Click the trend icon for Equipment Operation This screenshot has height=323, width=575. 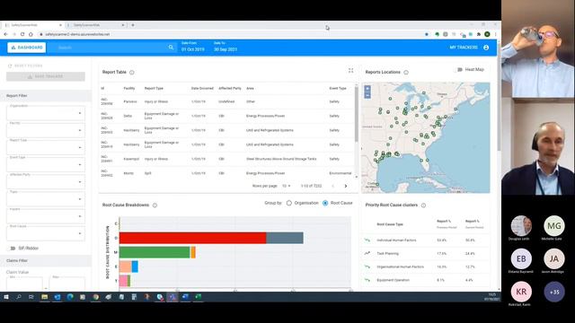367,280
